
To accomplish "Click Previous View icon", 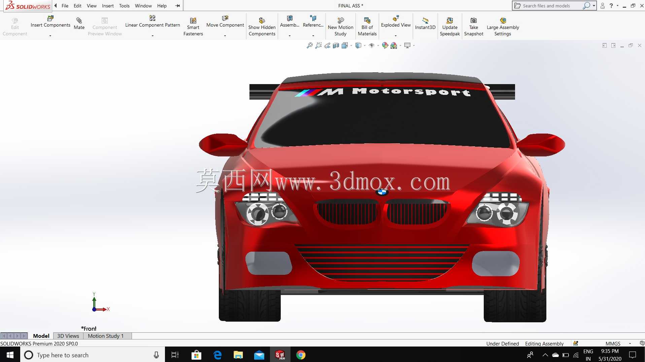I will pyautogui.click(x=327, y=45).
